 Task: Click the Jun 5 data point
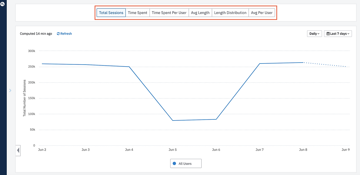tap(173, 121)
